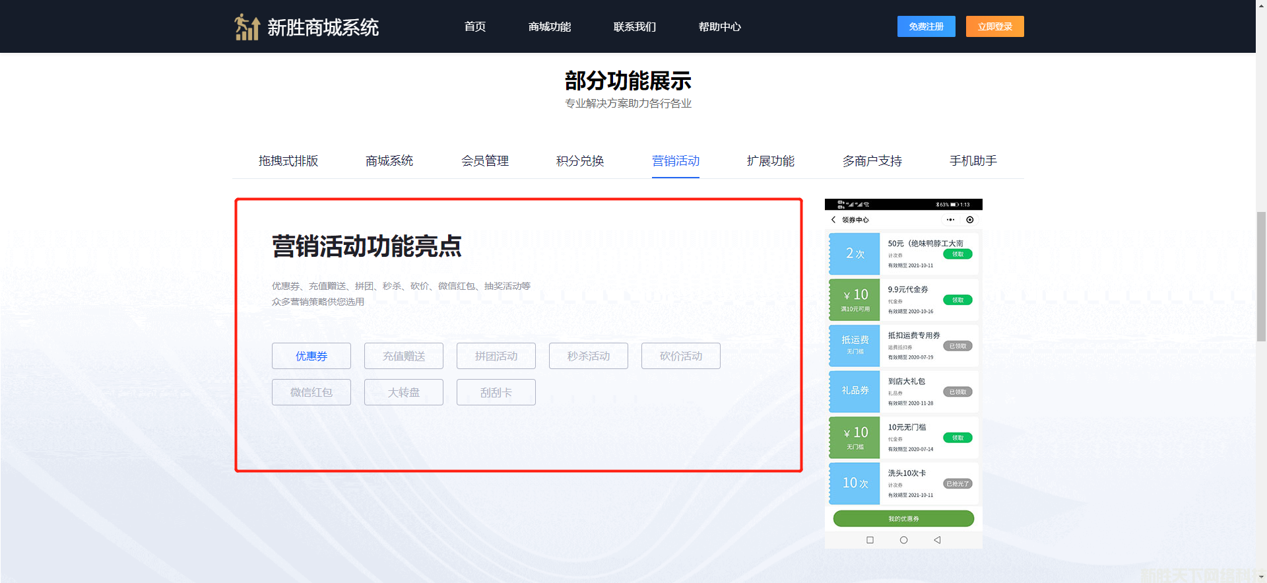Tap the three-dot menu in phone header

[950, 220]
